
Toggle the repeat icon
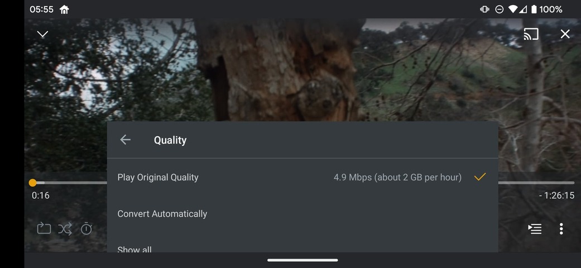coord(44,228)
